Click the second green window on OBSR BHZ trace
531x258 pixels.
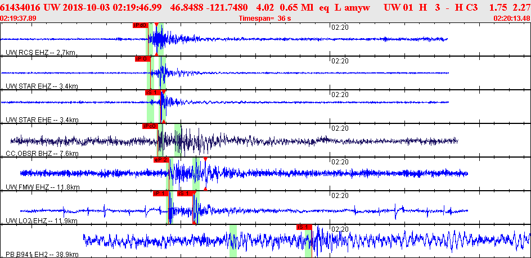[178, 140]
